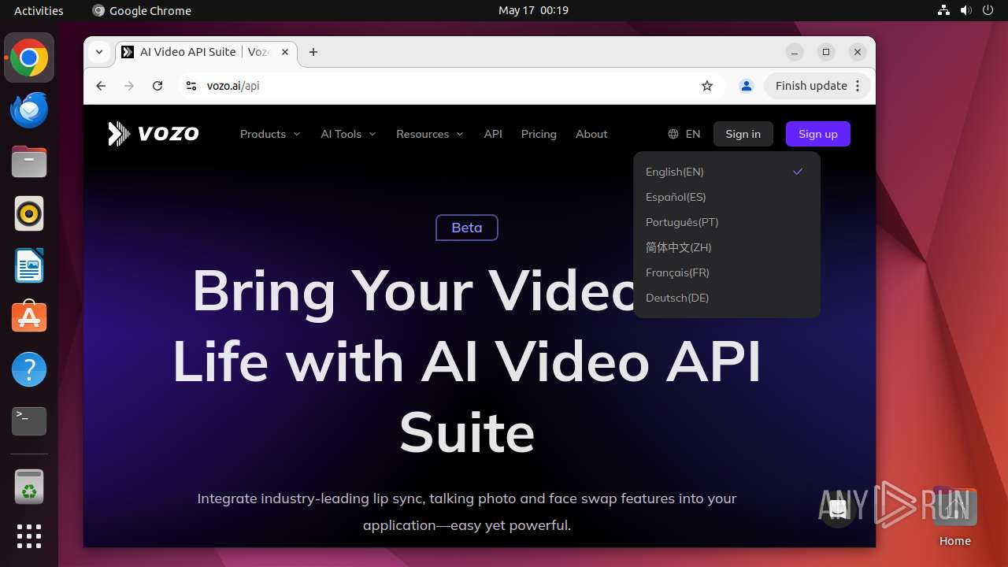View site information icon in address bar
The width and height of the screenshot is (1008, 567).
[x=191, y=86]
